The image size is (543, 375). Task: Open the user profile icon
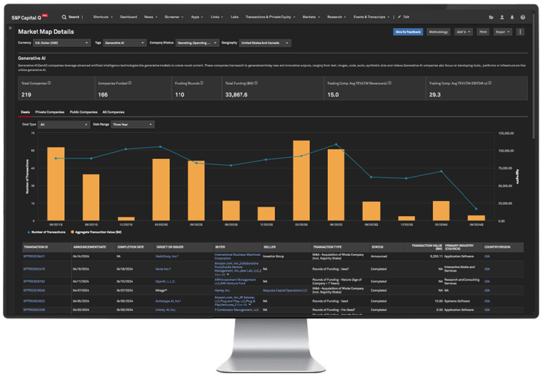coord(502,17)
